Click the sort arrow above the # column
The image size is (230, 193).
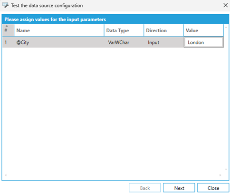point(7,26)
